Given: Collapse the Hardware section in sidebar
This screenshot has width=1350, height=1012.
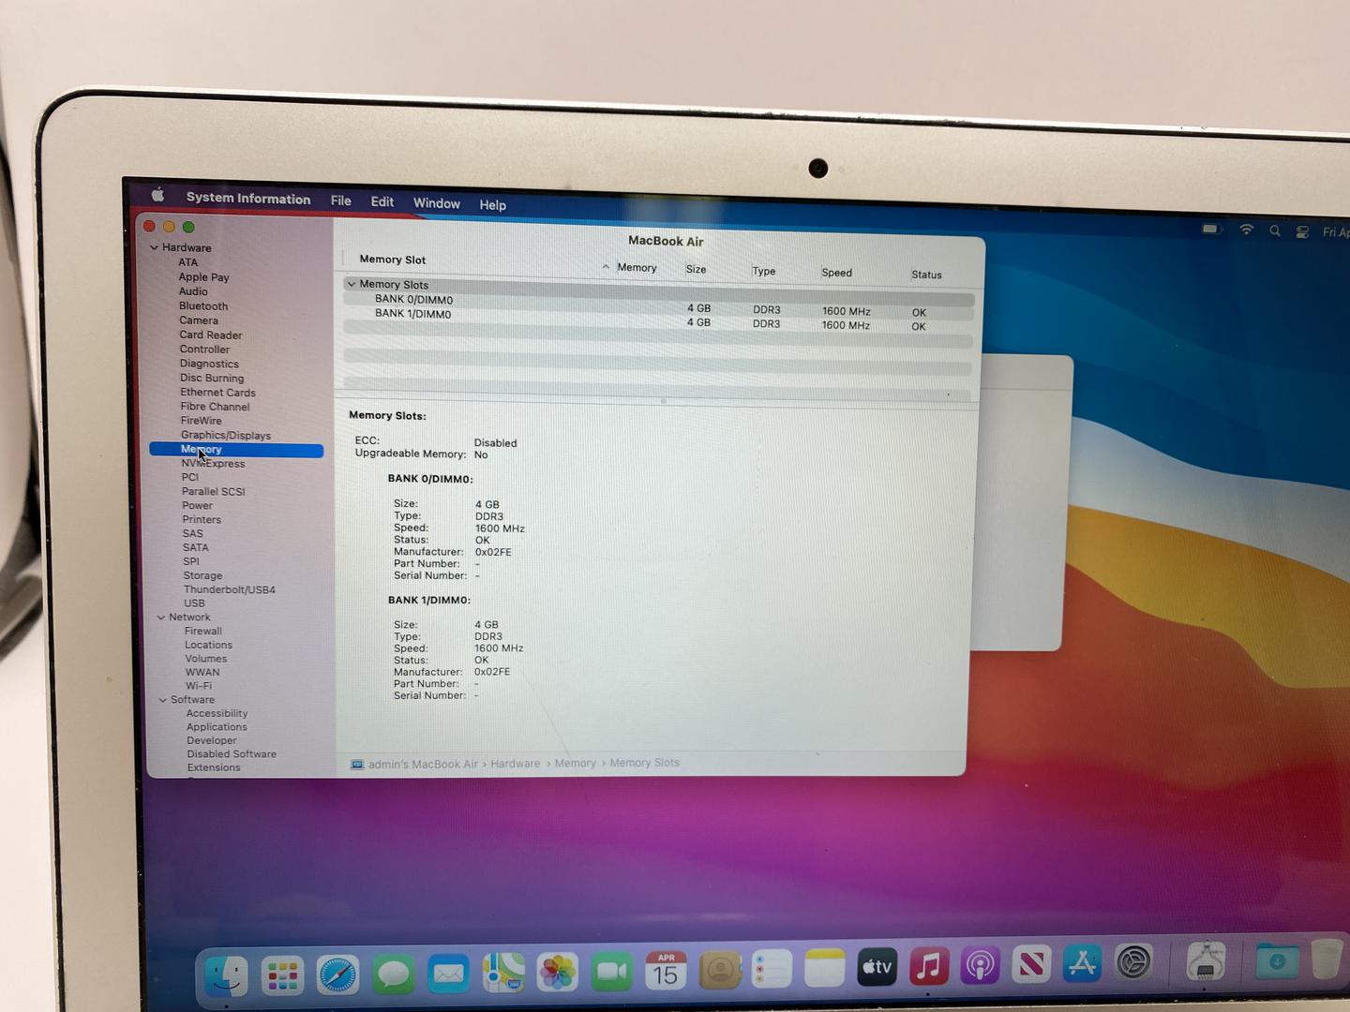Looking at the screenshot, I should tap(154, 247).
